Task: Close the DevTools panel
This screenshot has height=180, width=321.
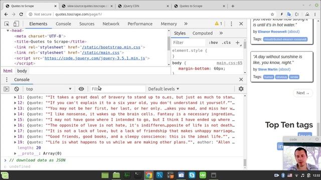Action: (x=241, y=24)
